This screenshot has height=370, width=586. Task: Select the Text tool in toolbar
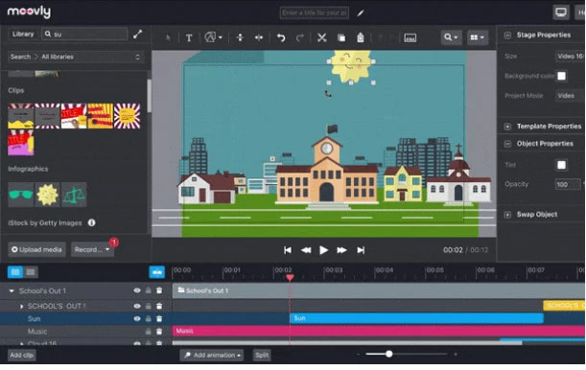pyautogui.click(x=189, y=37)
